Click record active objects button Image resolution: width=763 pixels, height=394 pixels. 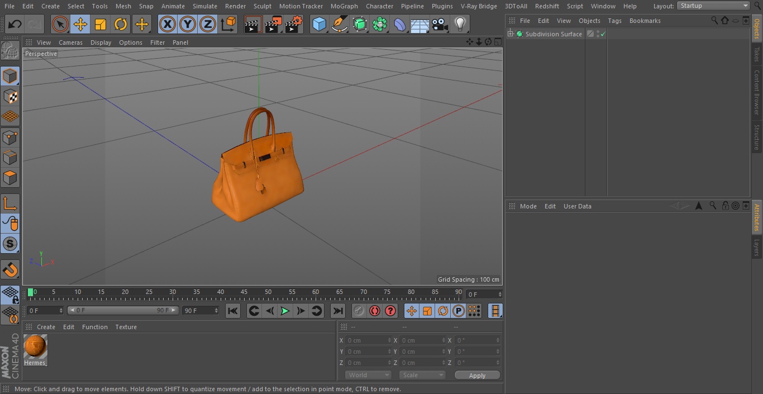pyautogui.click(x=359, y=311)
